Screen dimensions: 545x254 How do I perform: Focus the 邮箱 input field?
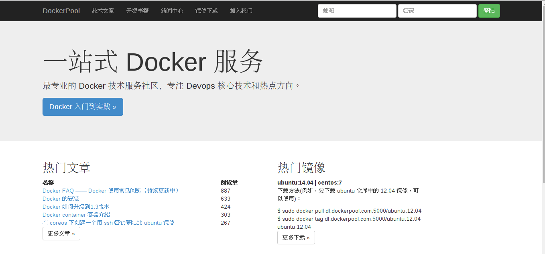point(357,11)
